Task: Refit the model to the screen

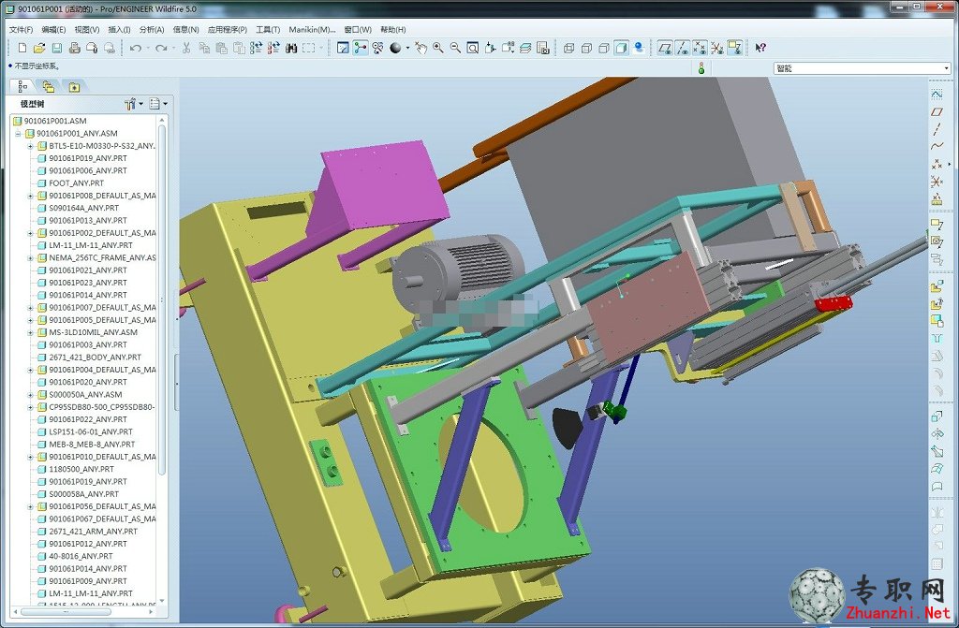Action: point(473,48)
